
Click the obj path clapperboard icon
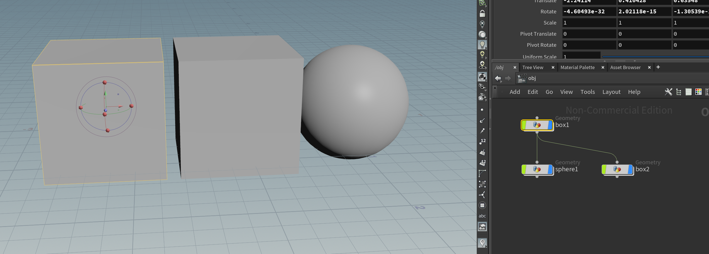coord(522,78)
